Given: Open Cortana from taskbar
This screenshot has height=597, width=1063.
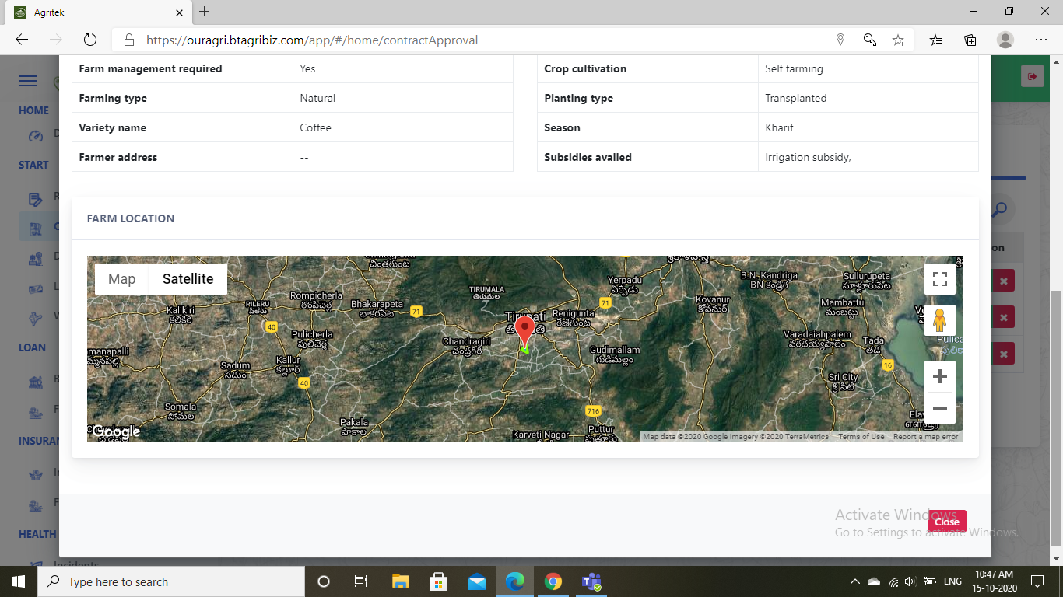Looking at the screenshot, I should (x=324, y=581).
